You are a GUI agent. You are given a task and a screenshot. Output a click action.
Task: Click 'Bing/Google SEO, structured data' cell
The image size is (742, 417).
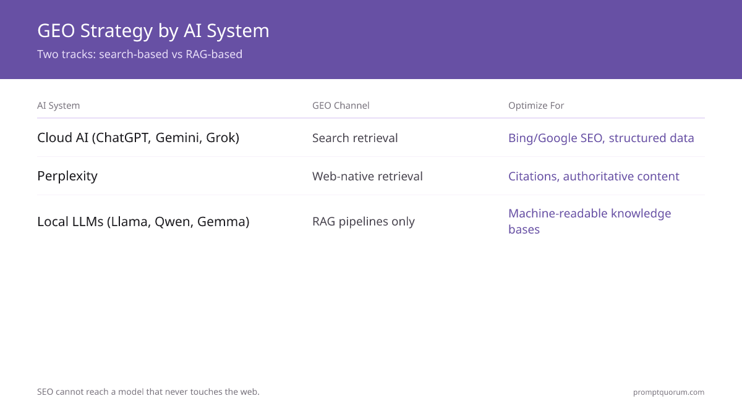[x=601, y=138]
